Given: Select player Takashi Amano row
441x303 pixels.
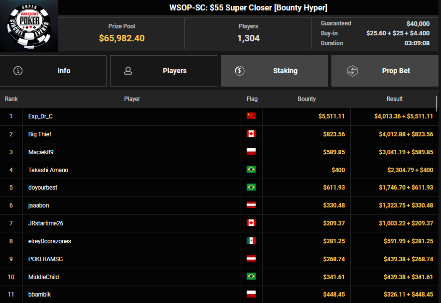Looking at the screenshot, I should click(48, 170).
